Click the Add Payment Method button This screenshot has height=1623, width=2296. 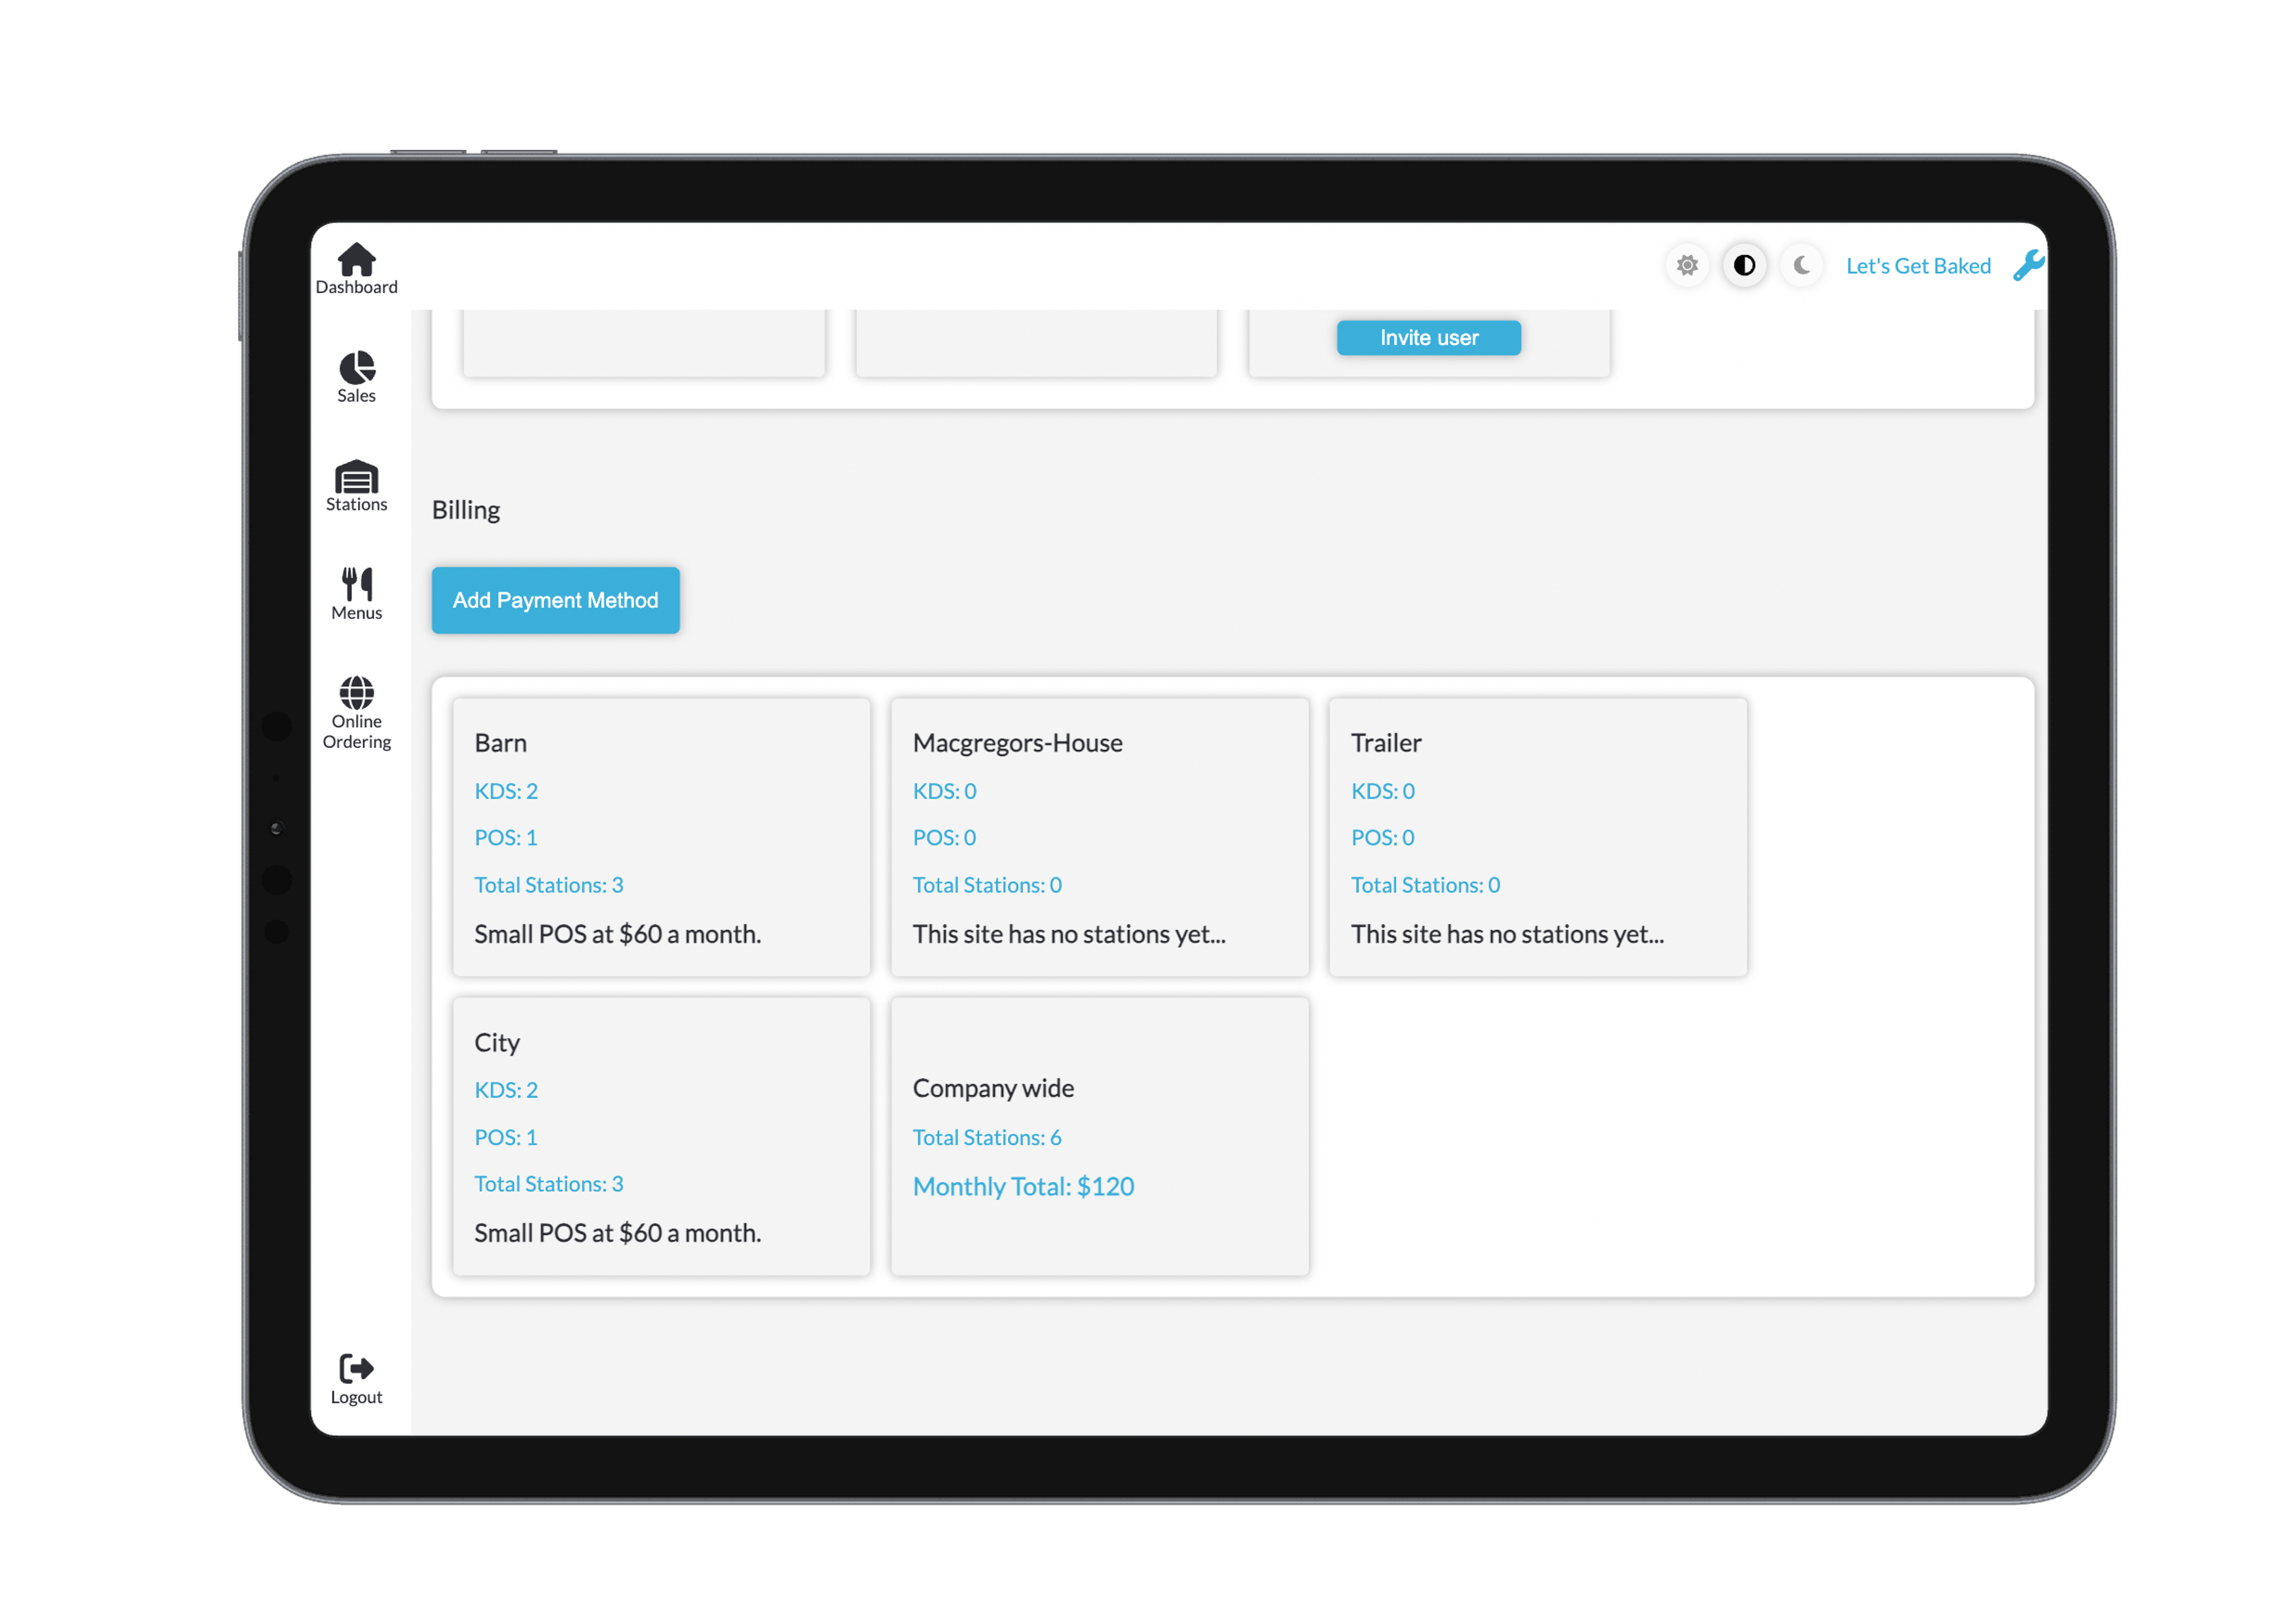click(555, 600)
